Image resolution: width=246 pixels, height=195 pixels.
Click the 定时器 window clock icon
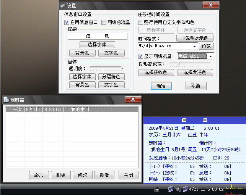[x=6, y=100]
